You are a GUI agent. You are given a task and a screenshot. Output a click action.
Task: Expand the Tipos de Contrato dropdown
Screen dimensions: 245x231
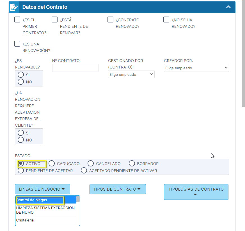[118, 189]
